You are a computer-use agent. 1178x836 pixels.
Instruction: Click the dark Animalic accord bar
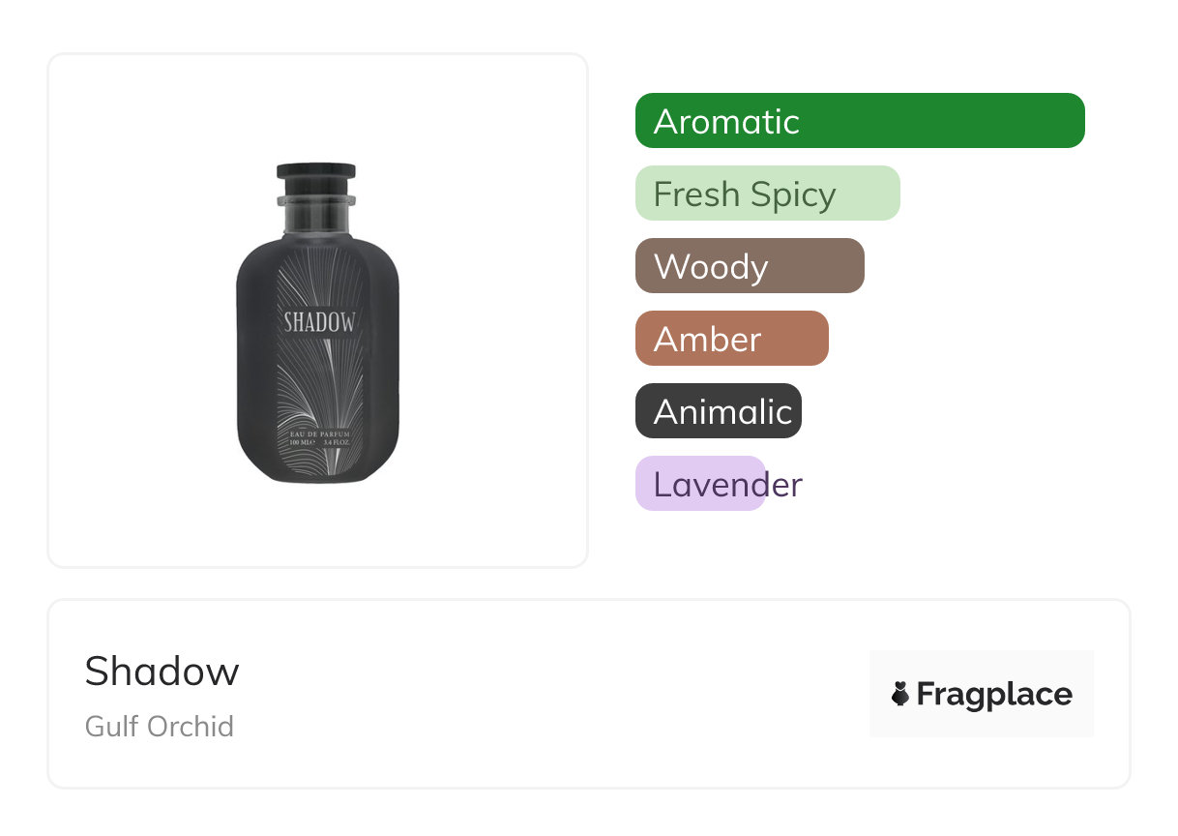pyautogui.click(x=718, y=411)
